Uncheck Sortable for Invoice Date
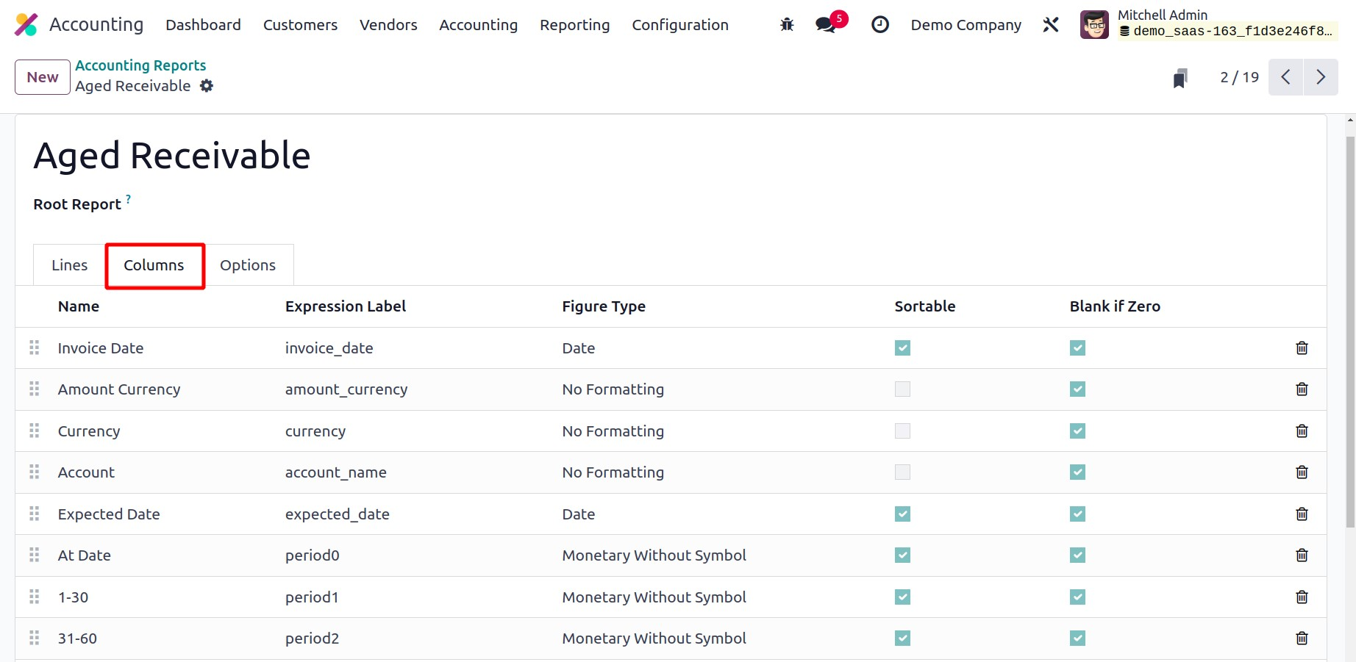The image size is (1356, 662). point(902,348)
